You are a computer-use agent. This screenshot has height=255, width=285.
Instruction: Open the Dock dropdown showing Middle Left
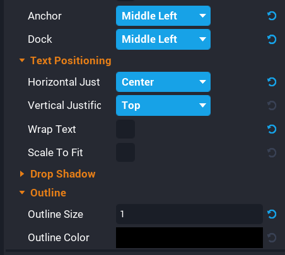click(163, 39)
